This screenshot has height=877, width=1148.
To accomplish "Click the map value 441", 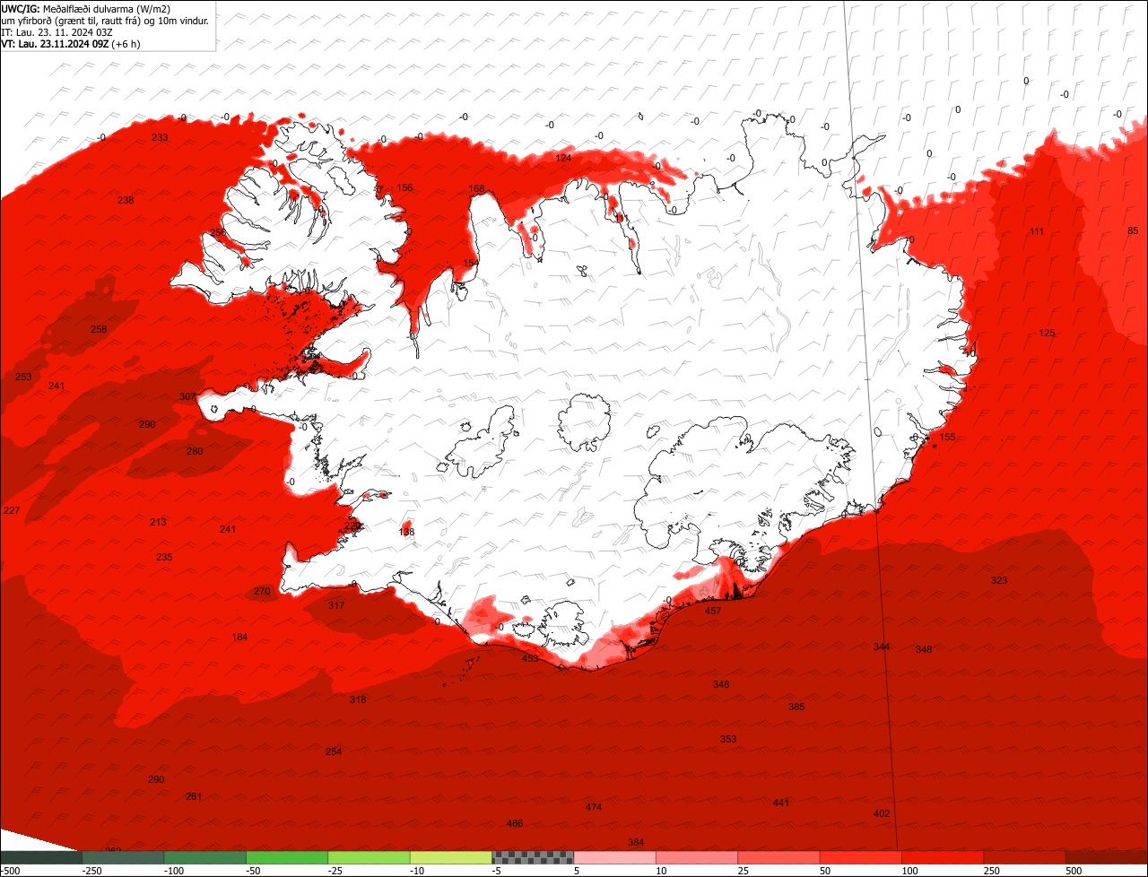I will [781, 803].
